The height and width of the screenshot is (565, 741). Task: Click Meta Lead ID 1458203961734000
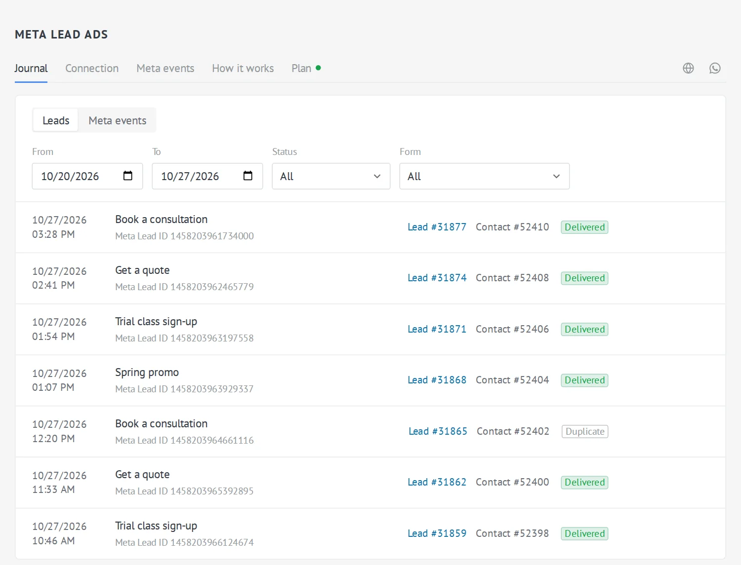pos(184,236)
